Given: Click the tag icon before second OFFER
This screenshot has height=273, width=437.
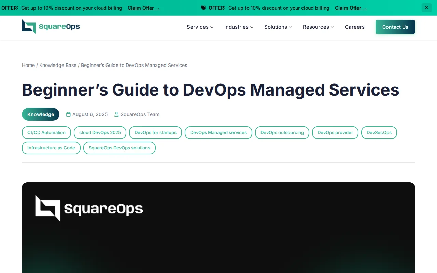Looking at the screenshot, I should (203, 8).
